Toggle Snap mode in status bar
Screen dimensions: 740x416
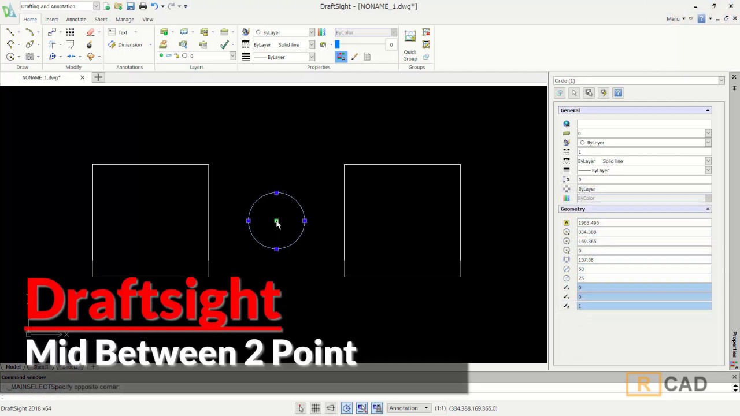301,408
